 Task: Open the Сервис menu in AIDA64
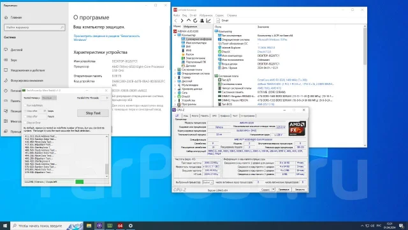click(x=219, y=15)
